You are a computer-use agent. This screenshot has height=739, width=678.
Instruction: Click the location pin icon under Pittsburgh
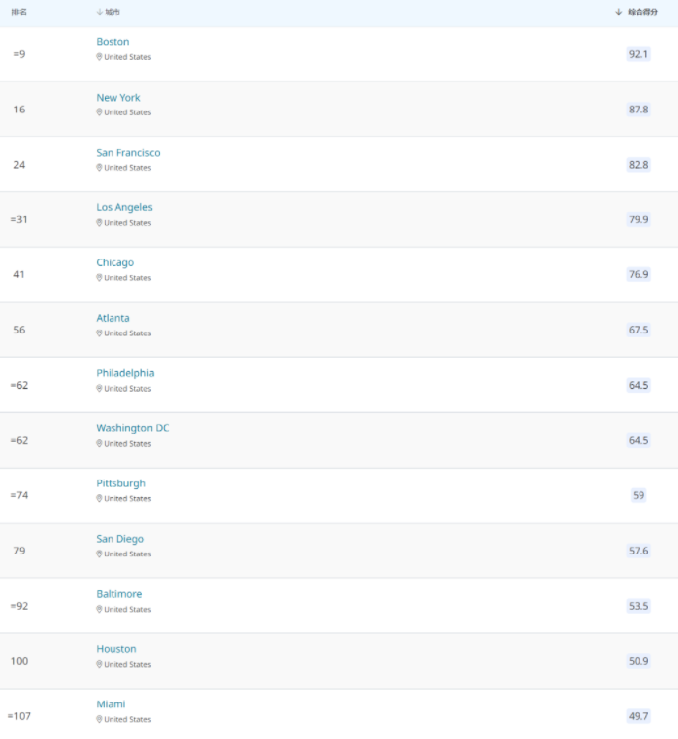99,499
